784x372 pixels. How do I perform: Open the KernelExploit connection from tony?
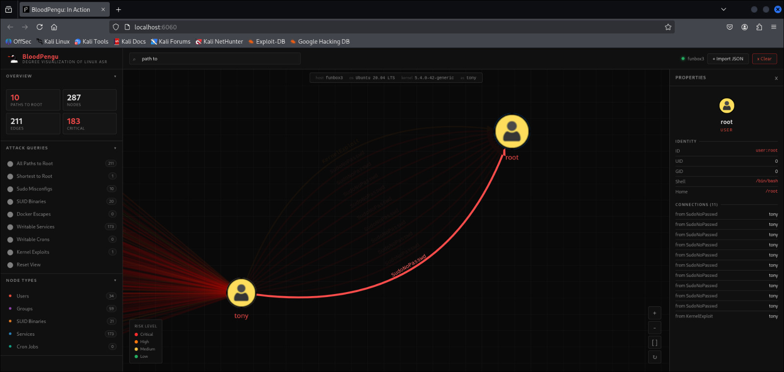[727, 317]
